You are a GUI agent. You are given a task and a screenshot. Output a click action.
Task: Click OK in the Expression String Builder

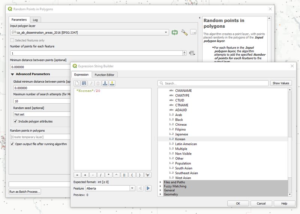click(238, 204)
